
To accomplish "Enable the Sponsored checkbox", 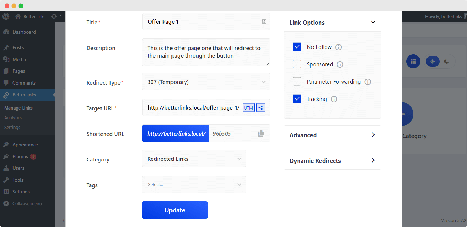I will (x=297, y=64).
